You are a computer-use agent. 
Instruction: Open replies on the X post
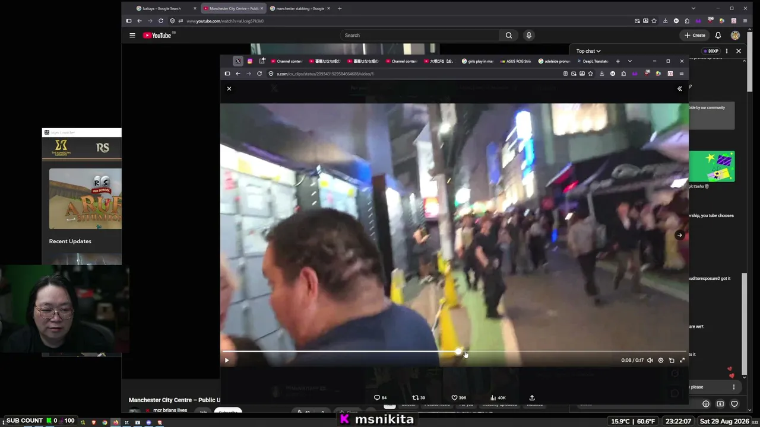380,398
